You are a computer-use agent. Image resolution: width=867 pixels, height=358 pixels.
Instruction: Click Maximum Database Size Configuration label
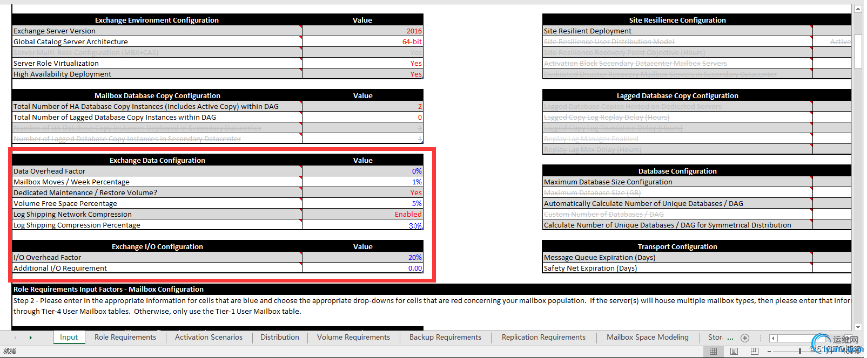608,182
